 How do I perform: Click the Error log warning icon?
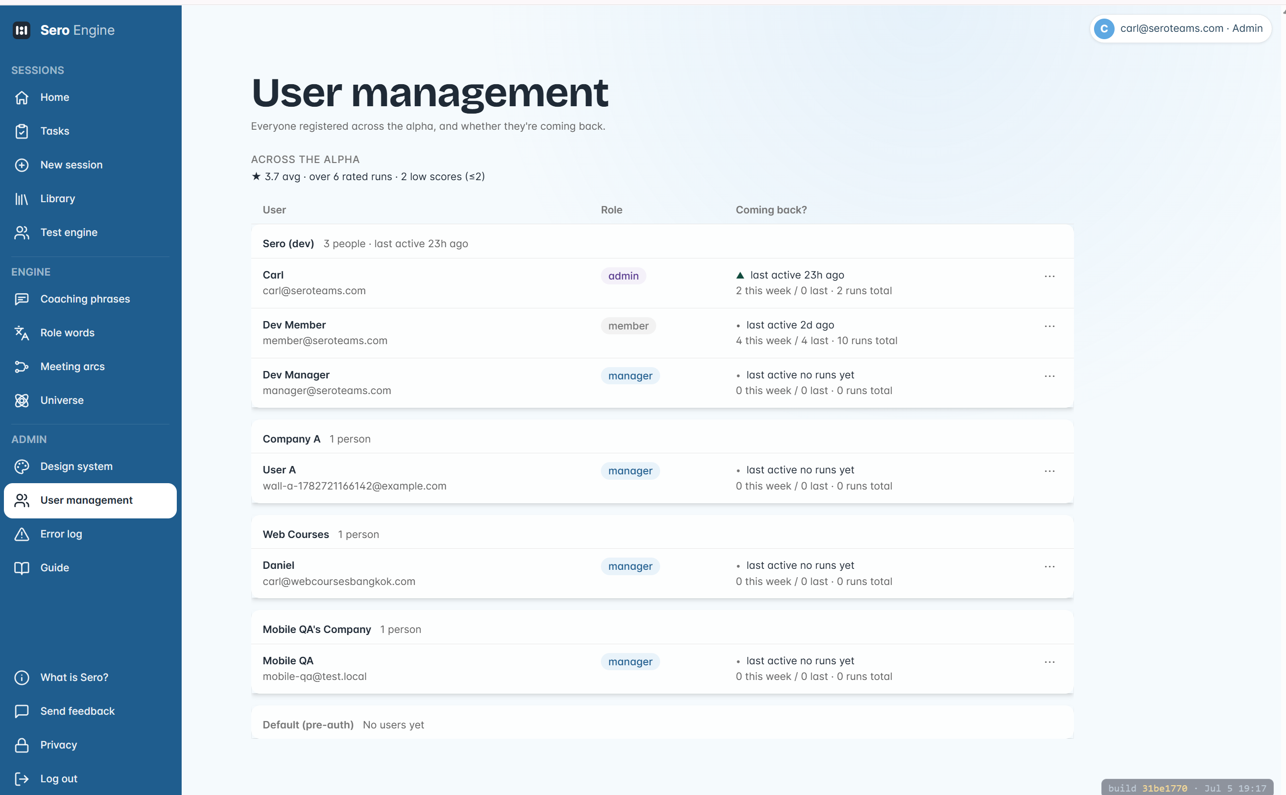tap(22, 534)
